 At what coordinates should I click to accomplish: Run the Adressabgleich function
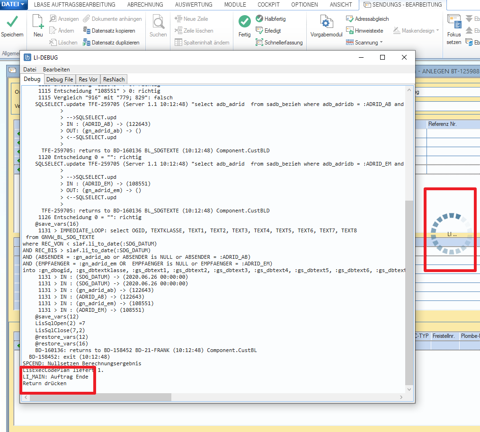[x=367, y=19]
